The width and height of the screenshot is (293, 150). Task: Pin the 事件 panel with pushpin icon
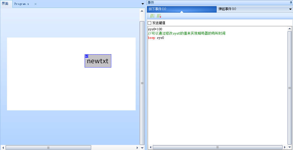[291, 2]
